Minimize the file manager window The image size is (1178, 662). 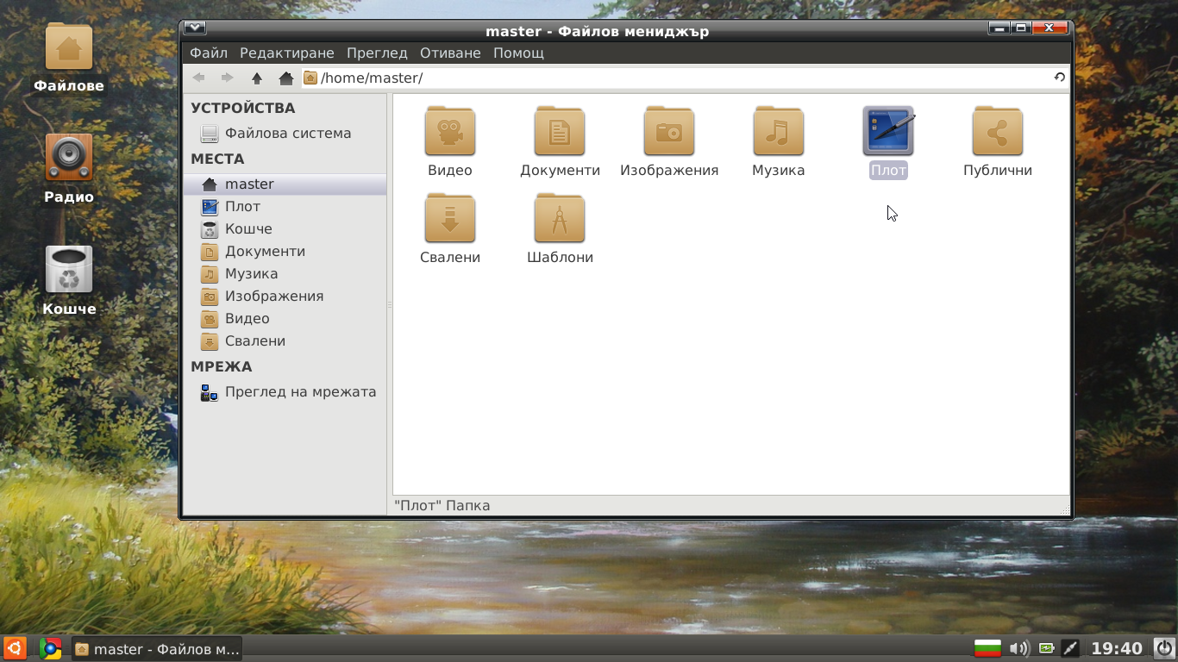[999, 28]
